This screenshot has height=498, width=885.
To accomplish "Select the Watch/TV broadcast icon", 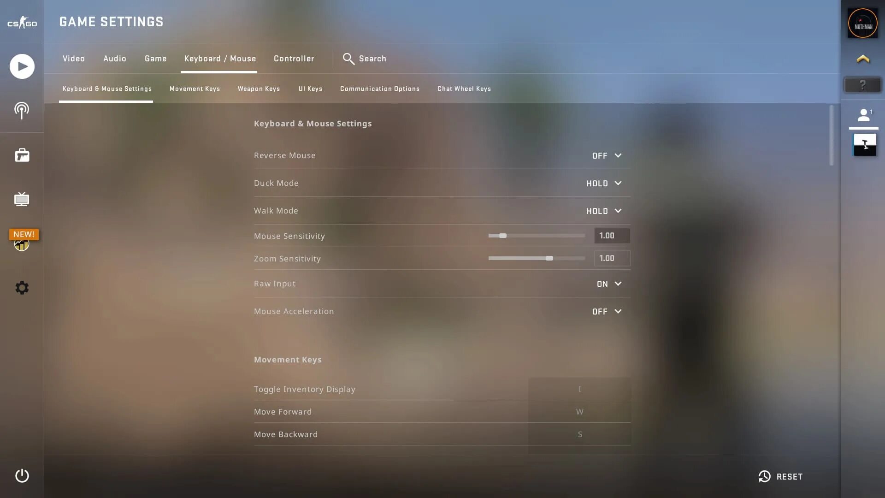I will pos(22,198).
